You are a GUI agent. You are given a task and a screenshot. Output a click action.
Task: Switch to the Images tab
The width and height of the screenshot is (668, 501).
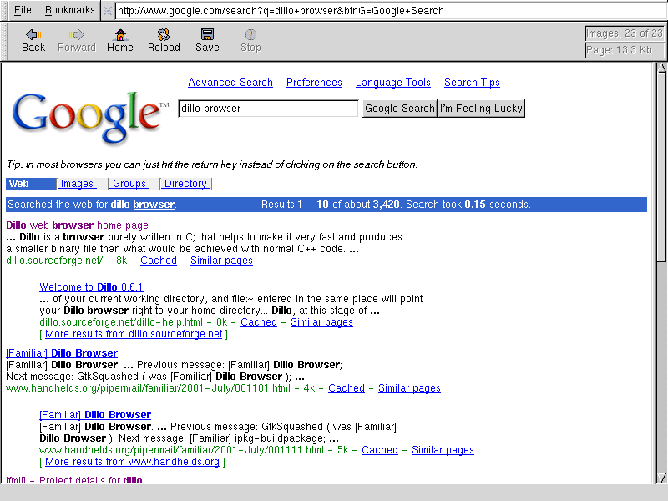[77, 184]
